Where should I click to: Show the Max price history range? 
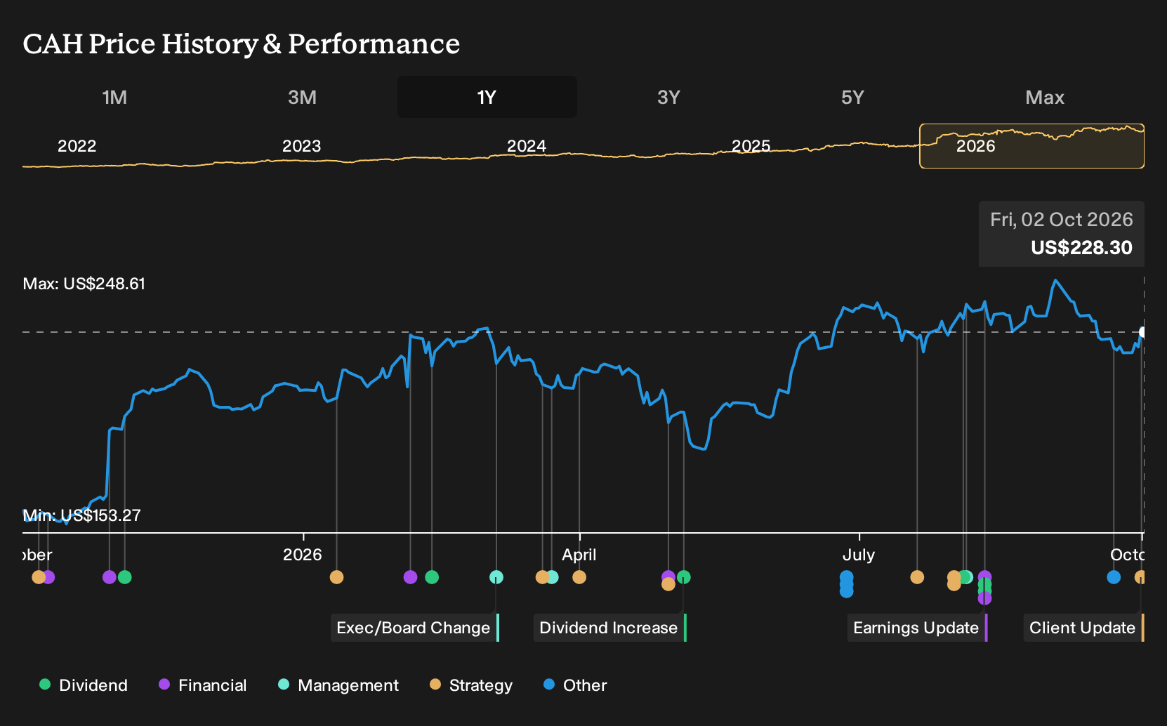point(1045,97)
